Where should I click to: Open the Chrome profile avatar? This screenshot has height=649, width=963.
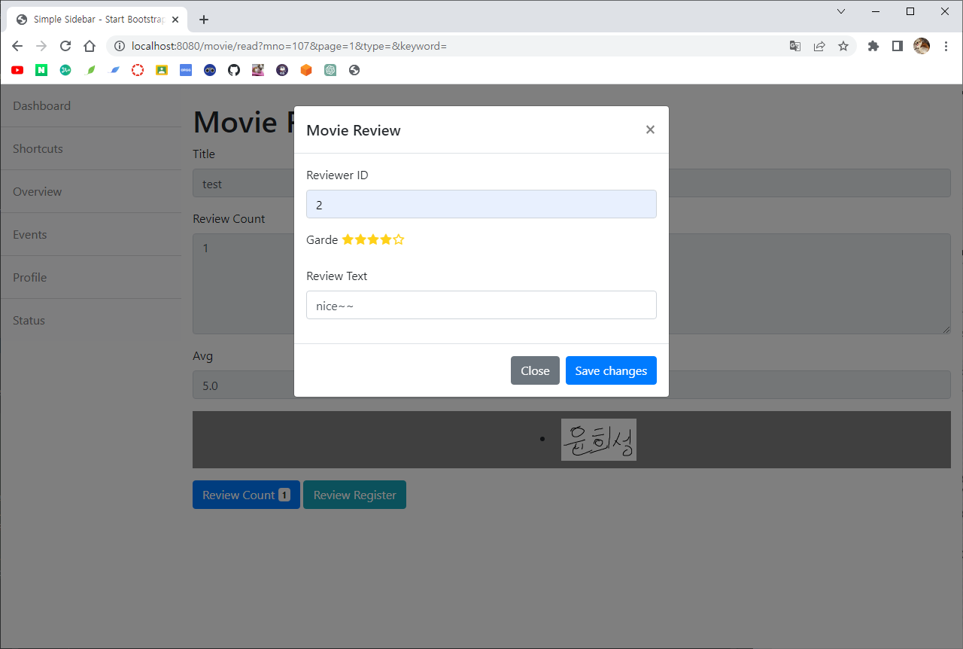coord(922,46)
